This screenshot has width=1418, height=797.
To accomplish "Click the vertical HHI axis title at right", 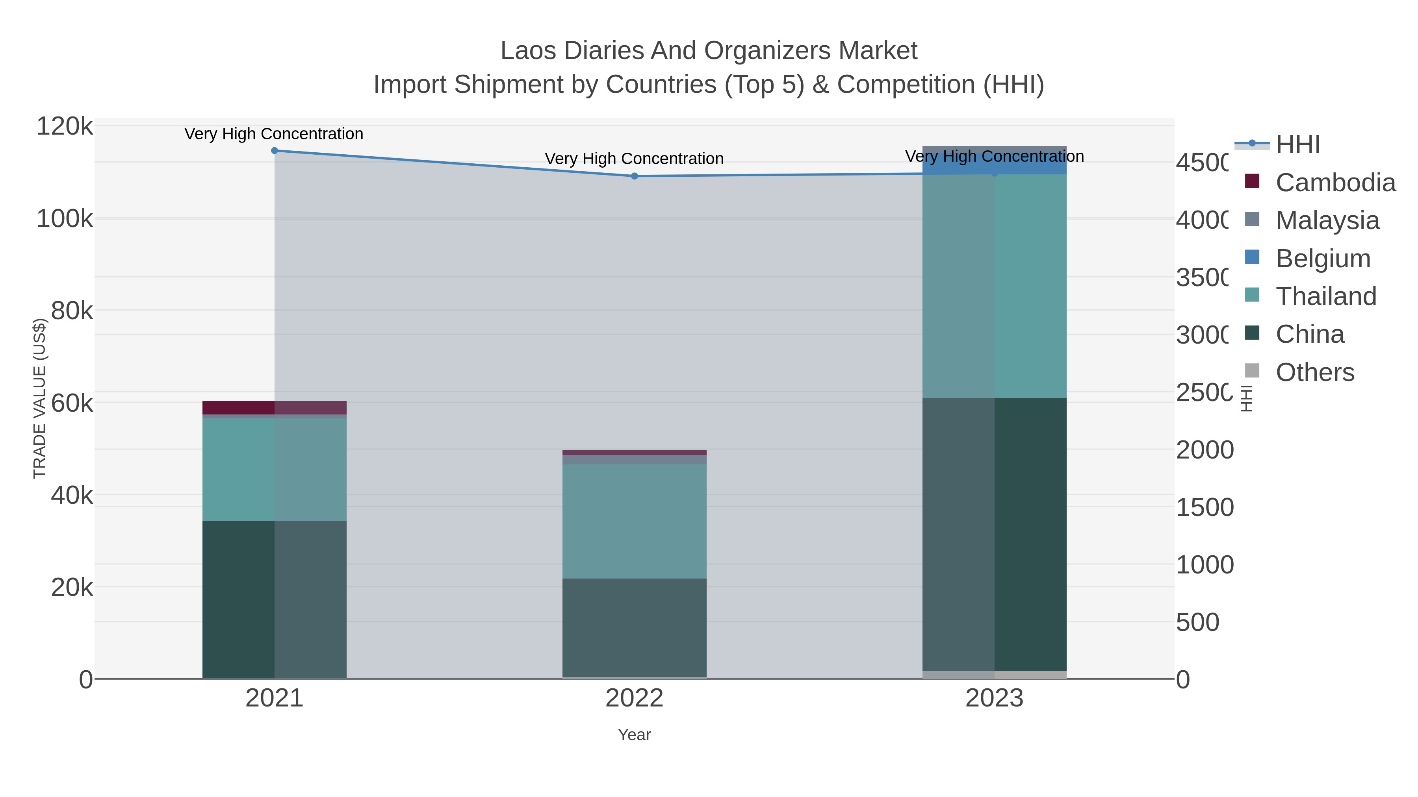I will pyautogui.click(x=1247, y=399).
